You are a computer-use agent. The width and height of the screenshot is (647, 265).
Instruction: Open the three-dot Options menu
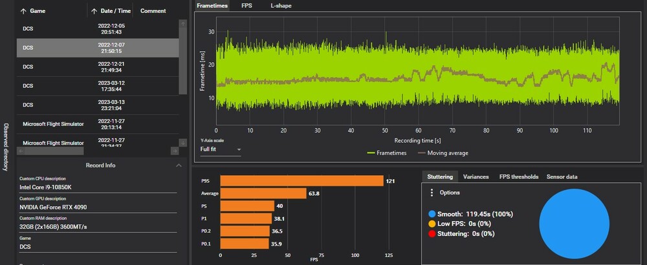(x=432, y=193)
